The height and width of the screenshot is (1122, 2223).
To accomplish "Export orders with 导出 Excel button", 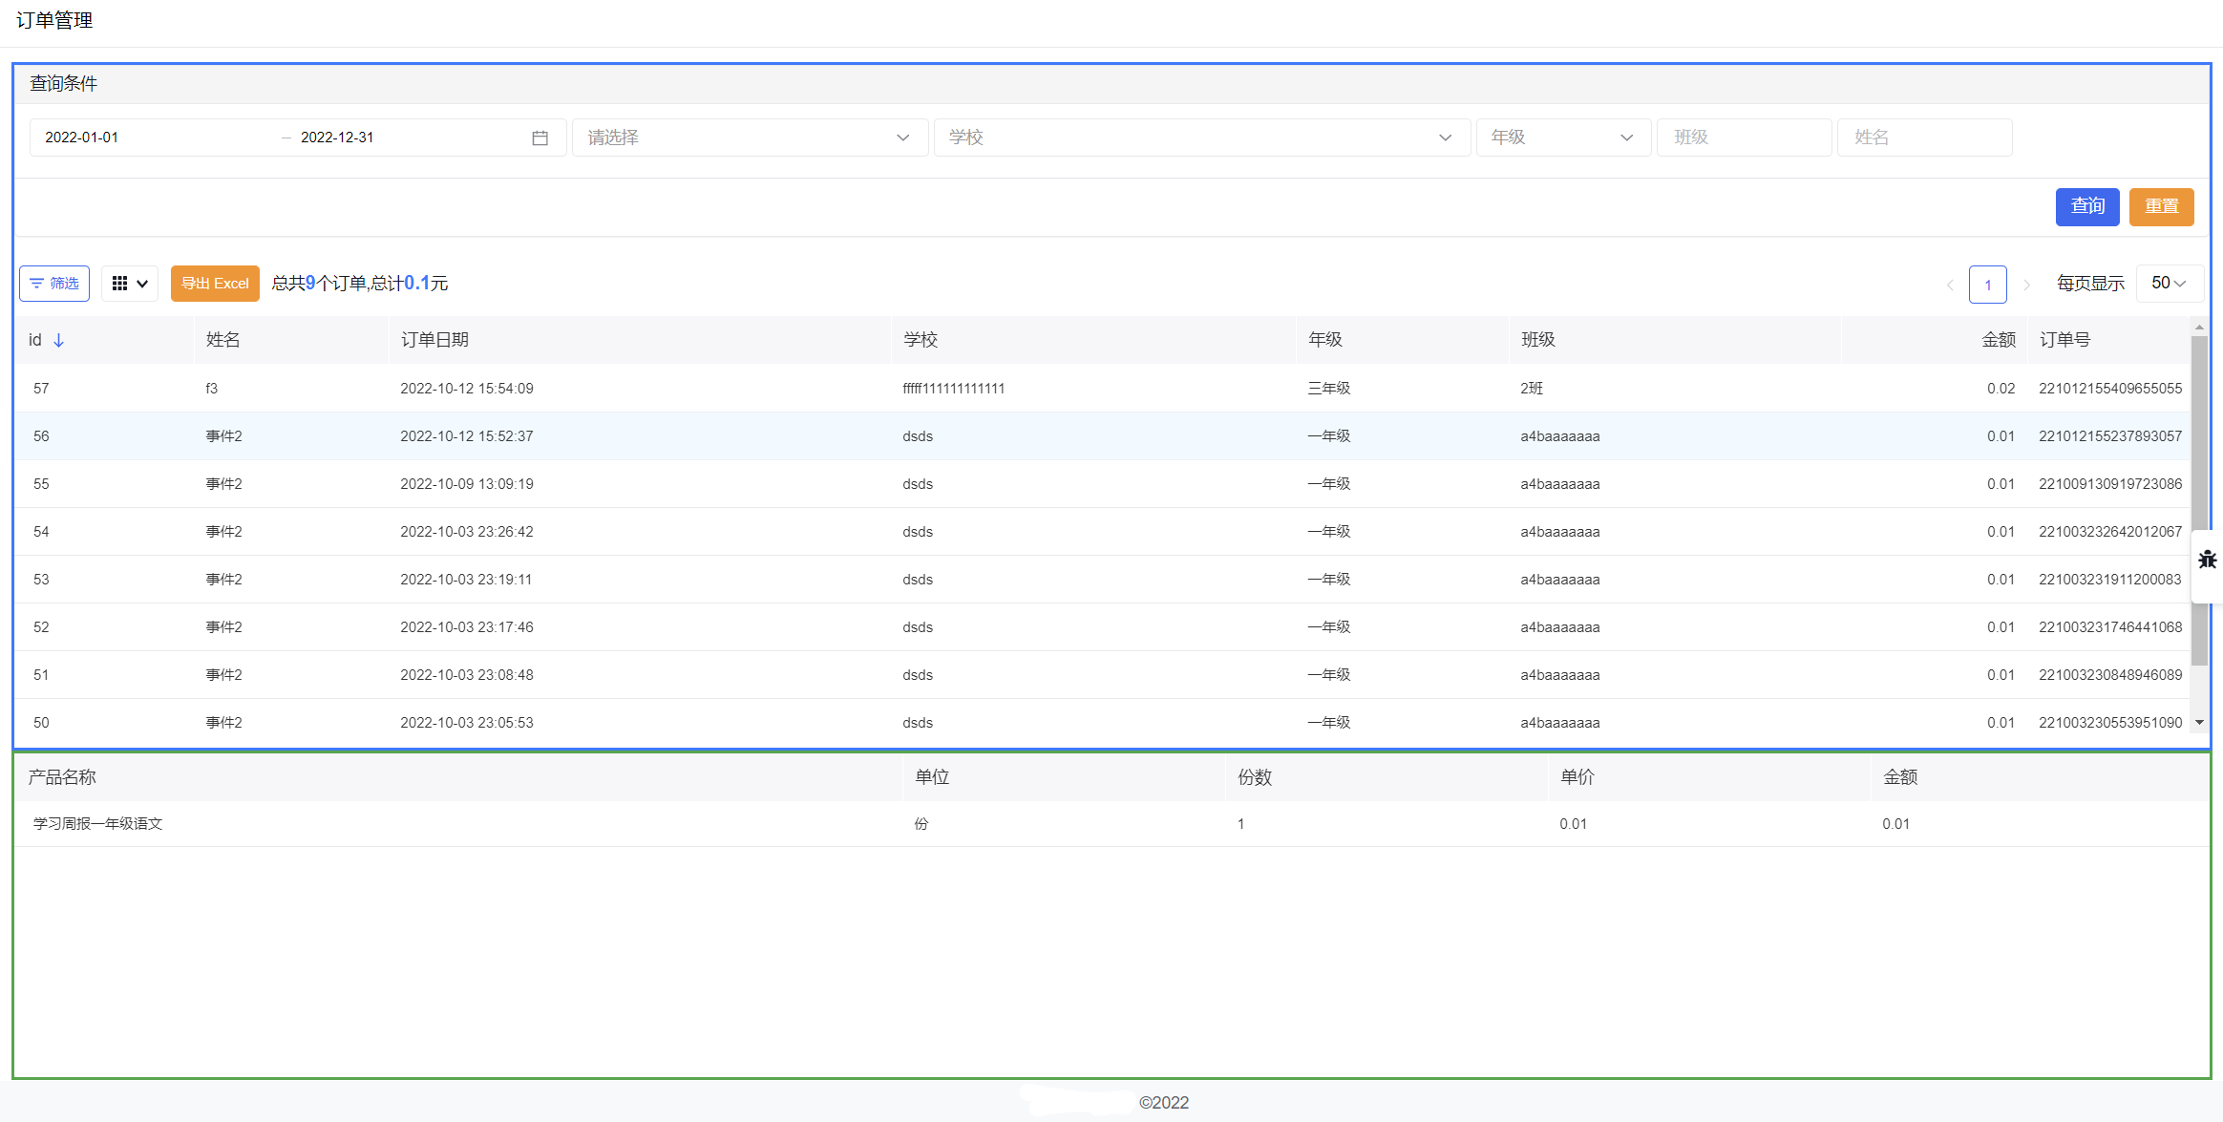I will pyautogui.click(x=215, y=284).
